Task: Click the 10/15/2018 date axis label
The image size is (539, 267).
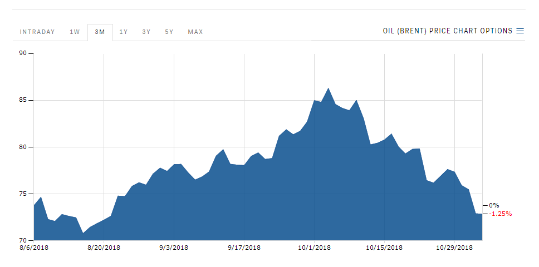Action: point(385,248)
